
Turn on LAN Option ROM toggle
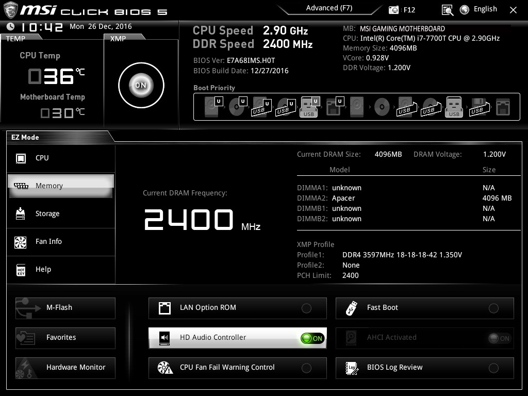(306, 308)
